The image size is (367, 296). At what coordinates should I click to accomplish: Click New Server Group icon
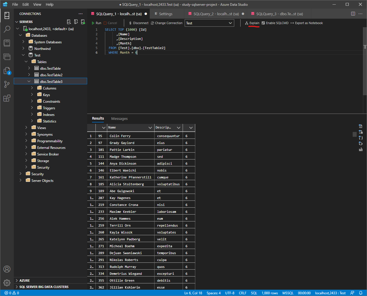click(x=76, y=22)
